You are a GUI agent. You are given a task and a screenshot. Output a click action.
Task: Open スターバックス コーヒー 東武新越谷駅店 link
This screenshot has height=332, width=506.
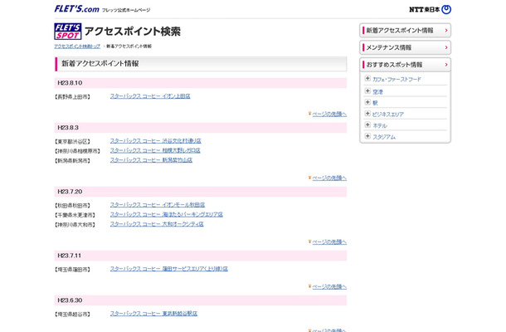(153, 314)
